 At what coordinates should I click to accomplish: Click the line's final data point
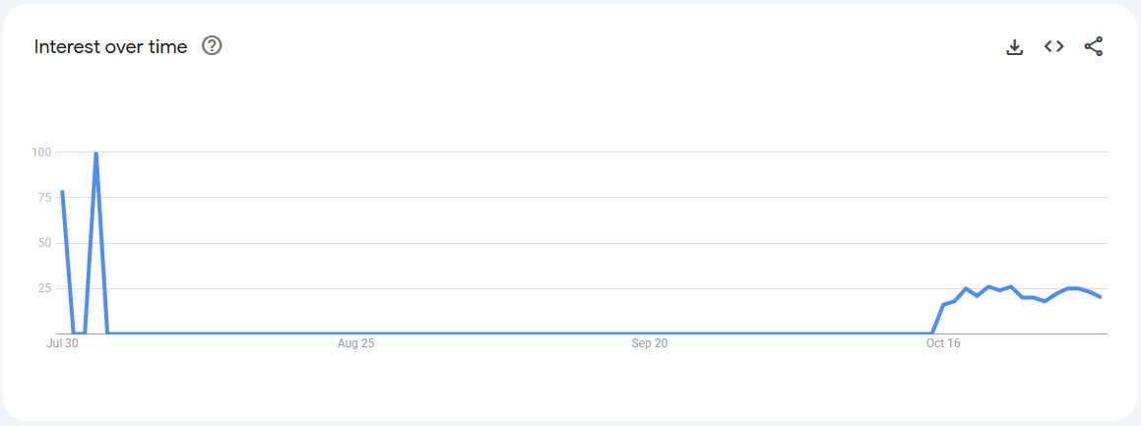click(x=1100, y=297)
